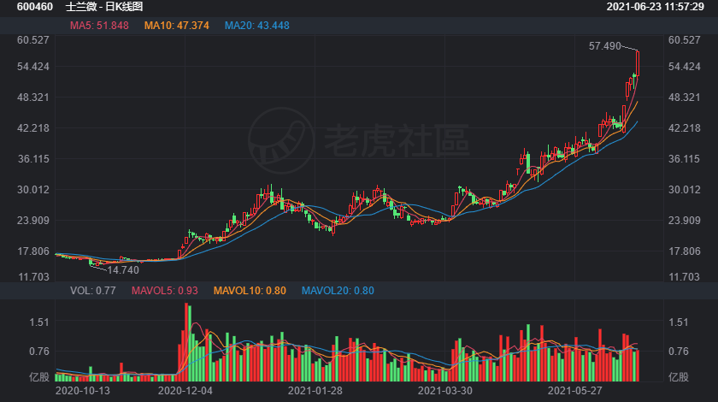Screen dimensions: 718x402
Task: Click the 士兰微 - 日K线图 title
Action: (104, 7)
